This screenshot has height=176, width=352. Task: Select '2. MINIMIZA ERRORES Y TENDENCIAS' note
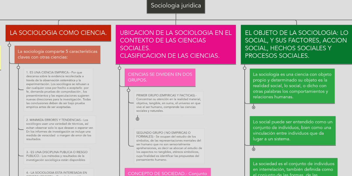(60, 129)
